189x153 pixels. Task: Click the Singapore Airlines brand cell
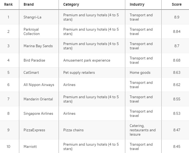pos(38,113)
